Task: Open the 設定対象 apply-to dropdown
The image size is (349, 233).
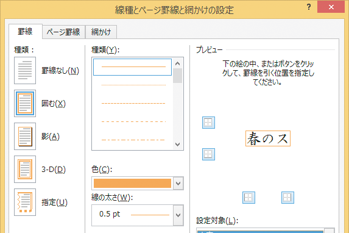Action: (x=330, y=231)
